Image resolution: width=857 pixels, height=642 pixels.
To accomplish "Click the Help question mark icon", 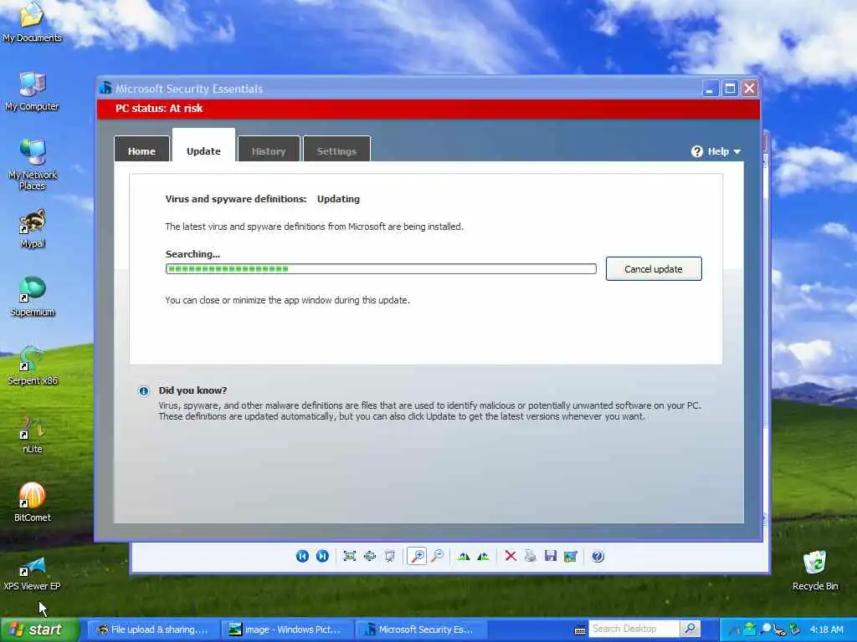I will (697, 151).
